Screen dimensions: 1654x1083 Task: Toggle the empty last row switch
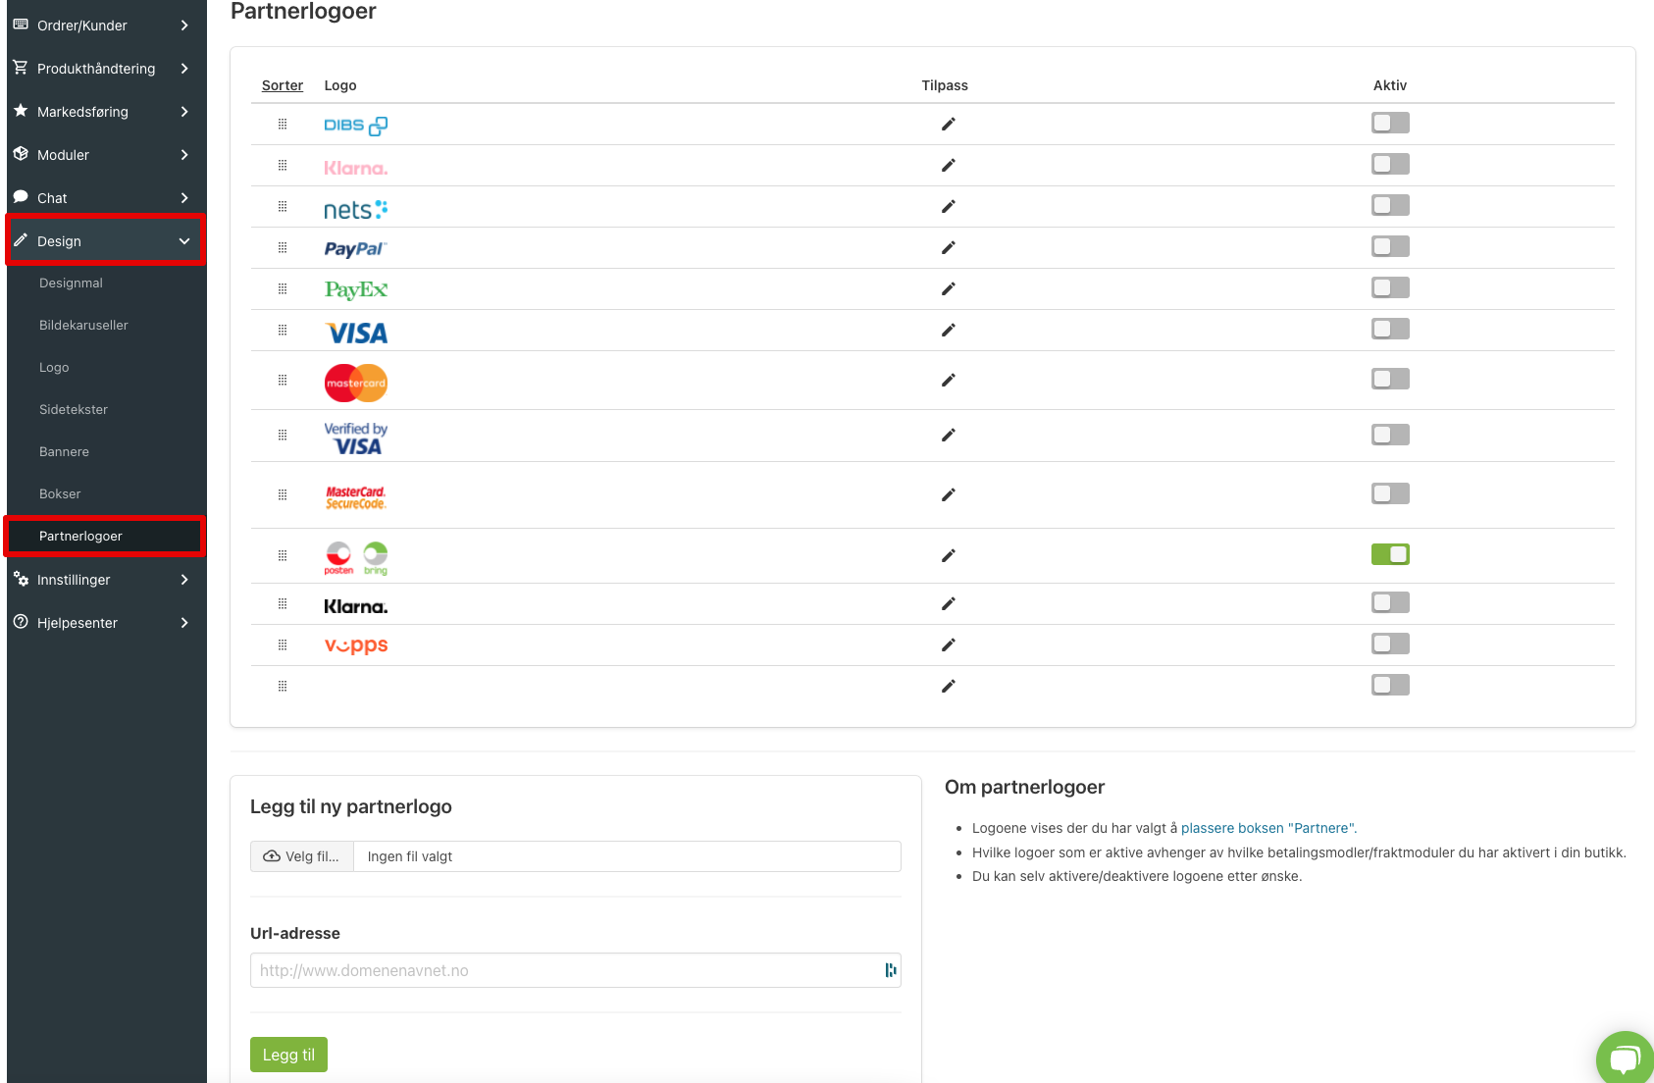click(x=1390, y=685)
